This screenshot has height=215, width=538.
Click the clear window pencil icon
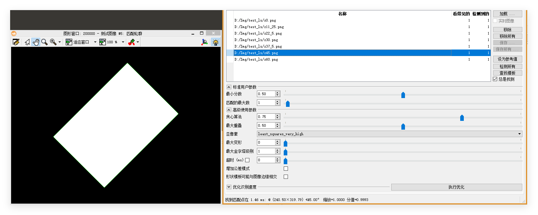point(16,42)
